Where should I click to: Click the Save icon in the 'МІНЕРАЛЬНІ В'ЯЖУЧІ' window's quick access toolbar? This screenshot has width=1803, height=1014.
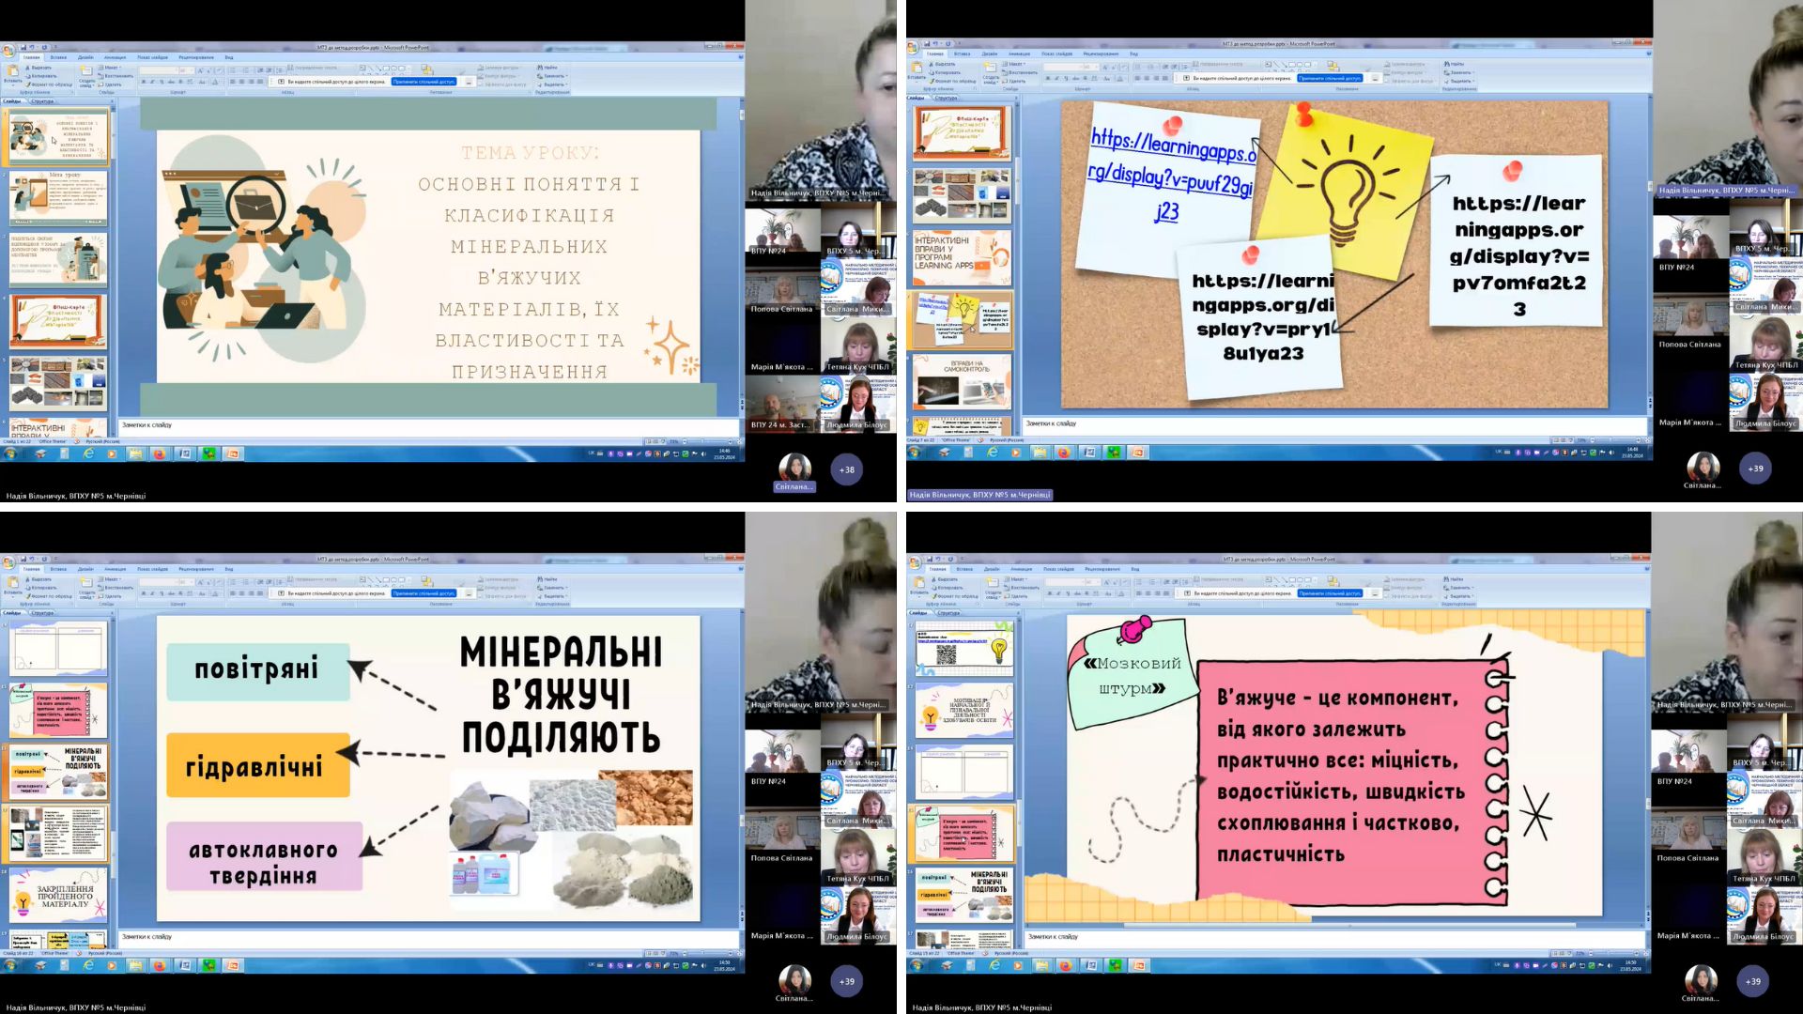23,559
